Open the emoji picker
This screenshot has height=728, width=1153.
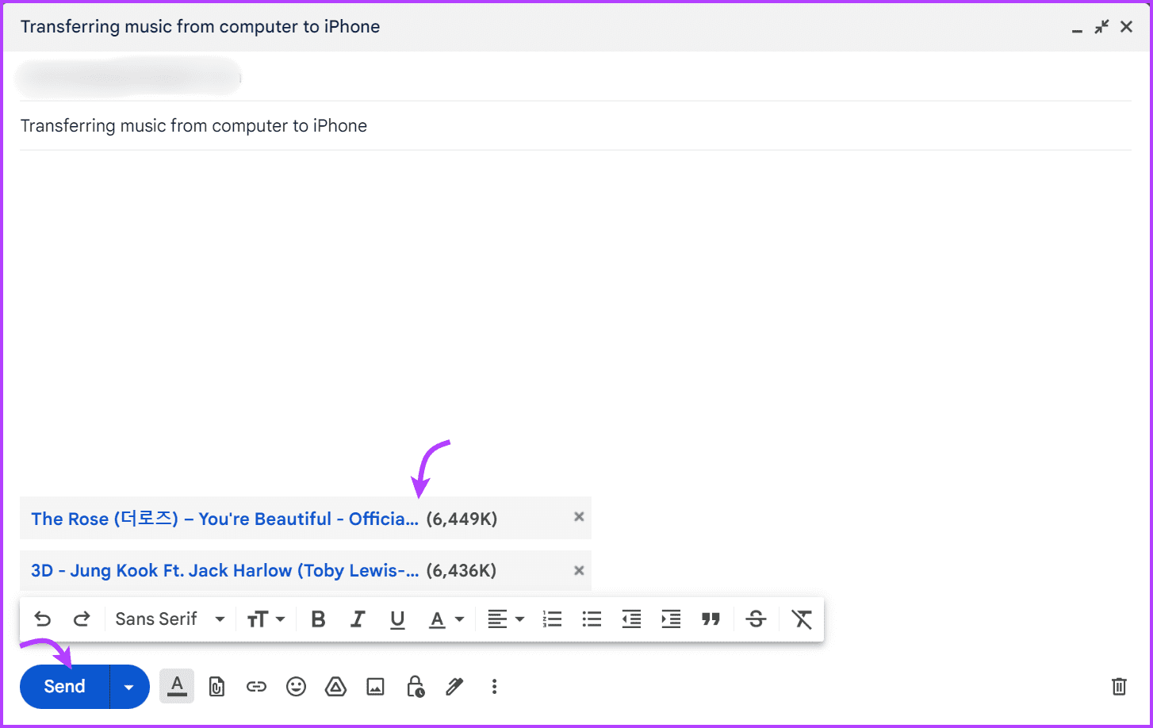296,687
